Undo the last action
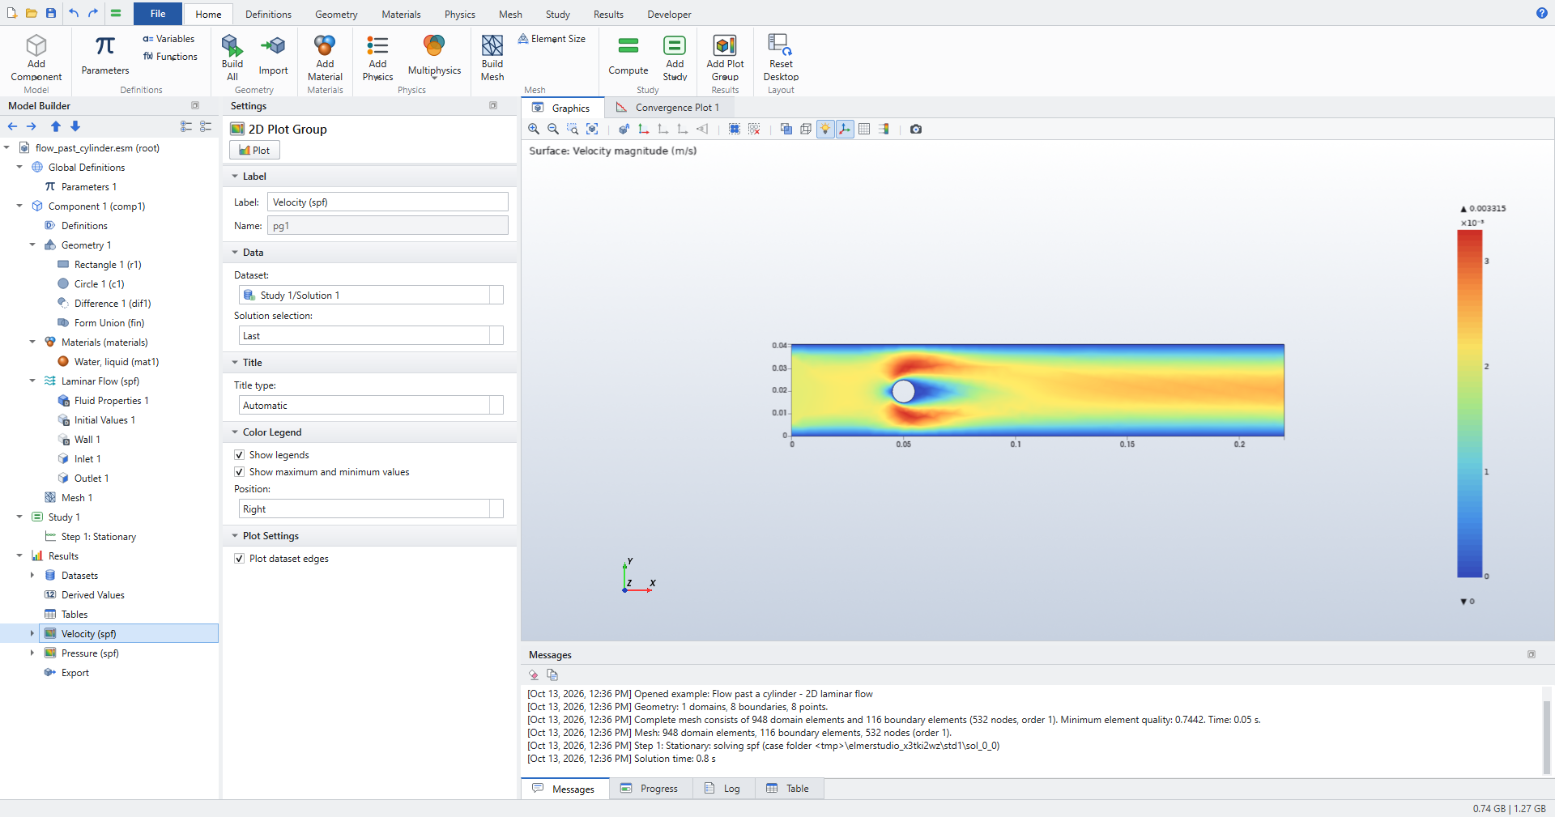 74,13
